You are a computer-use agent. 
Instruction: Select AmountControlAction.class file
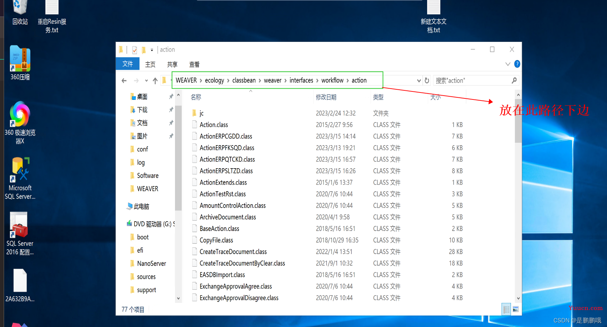(x=233, y=206)
